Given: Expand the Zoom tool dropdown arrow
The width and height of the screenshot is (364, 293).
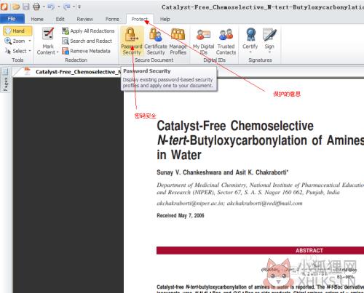Looking at the screenshot, I should click(x=30, y=41).
